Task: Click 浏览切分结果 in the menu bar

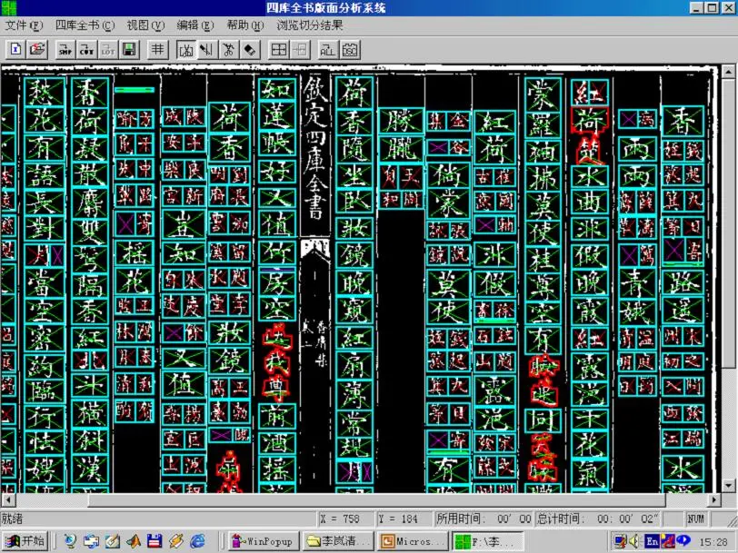Action: [310, 25]
